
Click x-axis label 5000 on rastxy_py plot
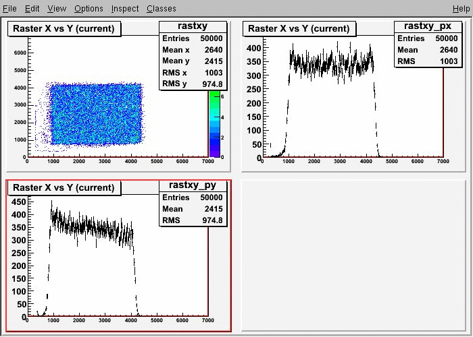[156, 320]
